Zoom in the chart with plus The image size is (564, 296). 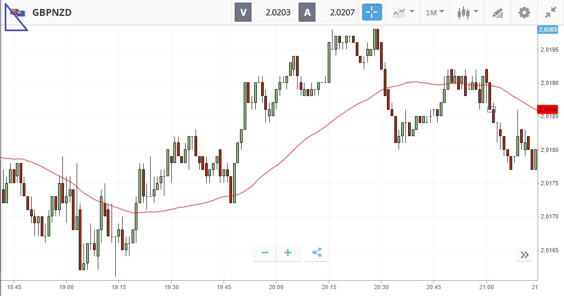(288, 253)
